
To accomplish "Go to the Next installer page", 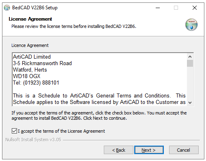I will [x=149, y=150].
